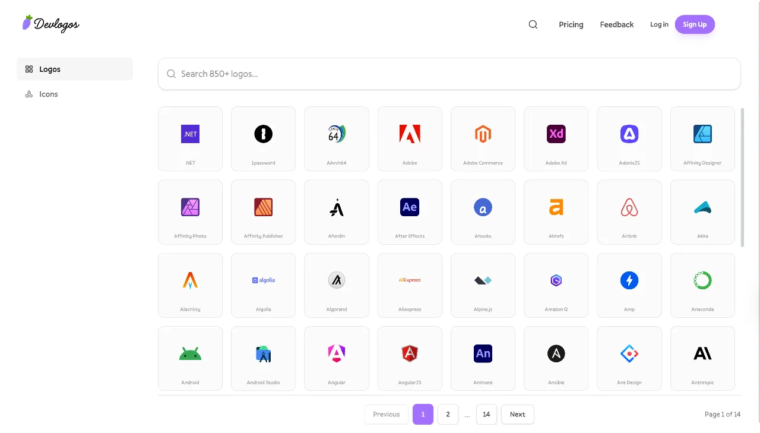This screenshot has height=433, width=760.
Task: Choose the Adobe logo
Action: point(410,139)
